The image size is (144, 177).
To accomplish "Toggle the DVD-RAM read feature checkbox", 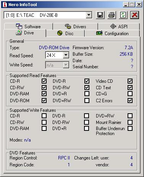I will (x=44, y=94).
